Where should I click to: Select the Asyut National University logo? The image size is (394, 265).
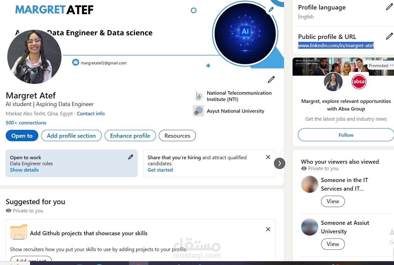(x=198, y=111)
